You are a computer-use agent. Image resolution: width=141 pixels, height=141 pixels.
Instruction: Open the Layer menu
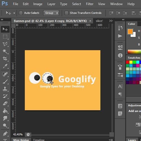tap(51, 4)
